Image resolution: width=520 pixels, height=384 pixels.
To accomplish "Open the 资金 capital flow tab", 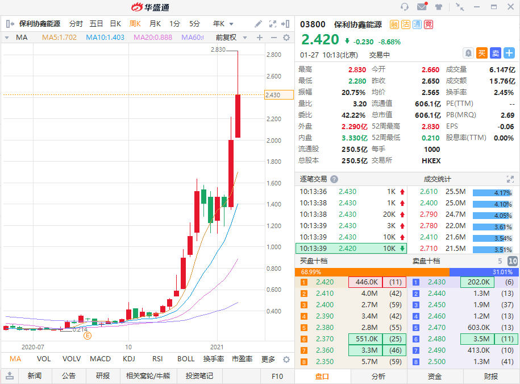I will [x=435, y=377].
